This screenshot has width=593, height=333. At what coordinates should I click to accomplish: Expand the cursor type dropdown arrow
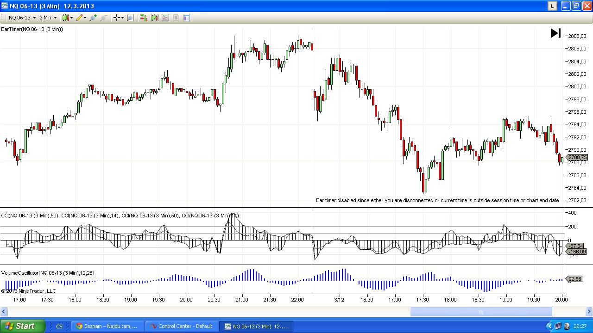point(122,18)
